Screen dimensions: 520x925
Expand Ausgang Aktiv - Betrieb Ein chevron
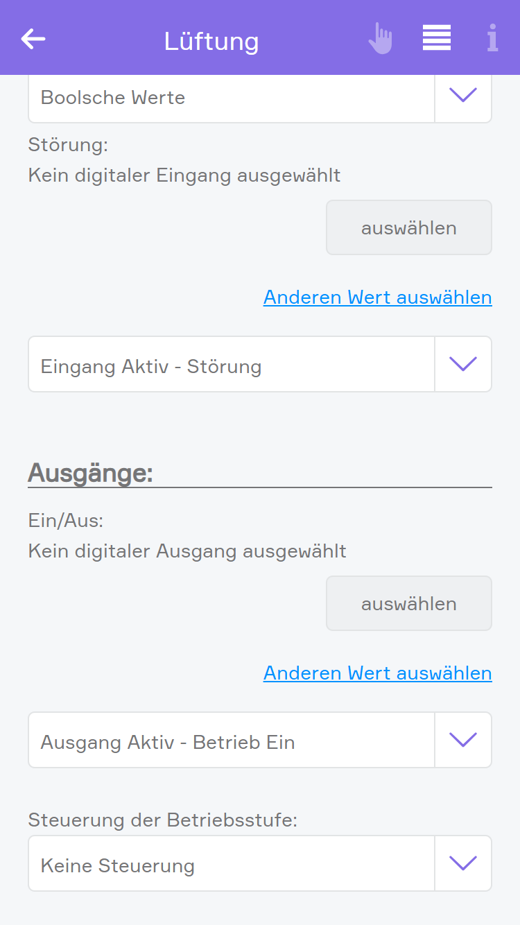point(463,740)
